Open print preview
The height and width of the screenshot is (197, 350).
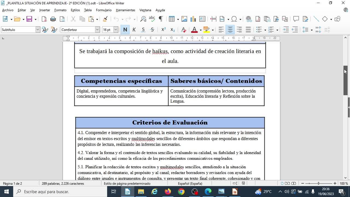tap(62, 19)
